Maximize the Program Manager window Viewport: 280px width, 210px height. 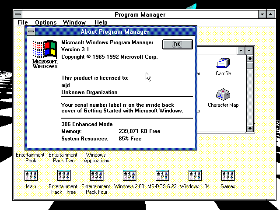click(x=271, y=14)
